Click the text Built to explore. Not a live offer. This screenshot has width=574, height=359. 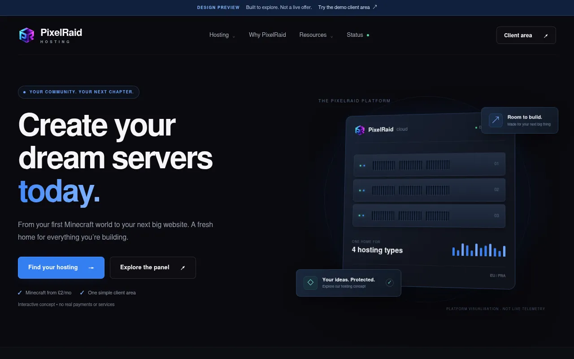pos(279,7)
